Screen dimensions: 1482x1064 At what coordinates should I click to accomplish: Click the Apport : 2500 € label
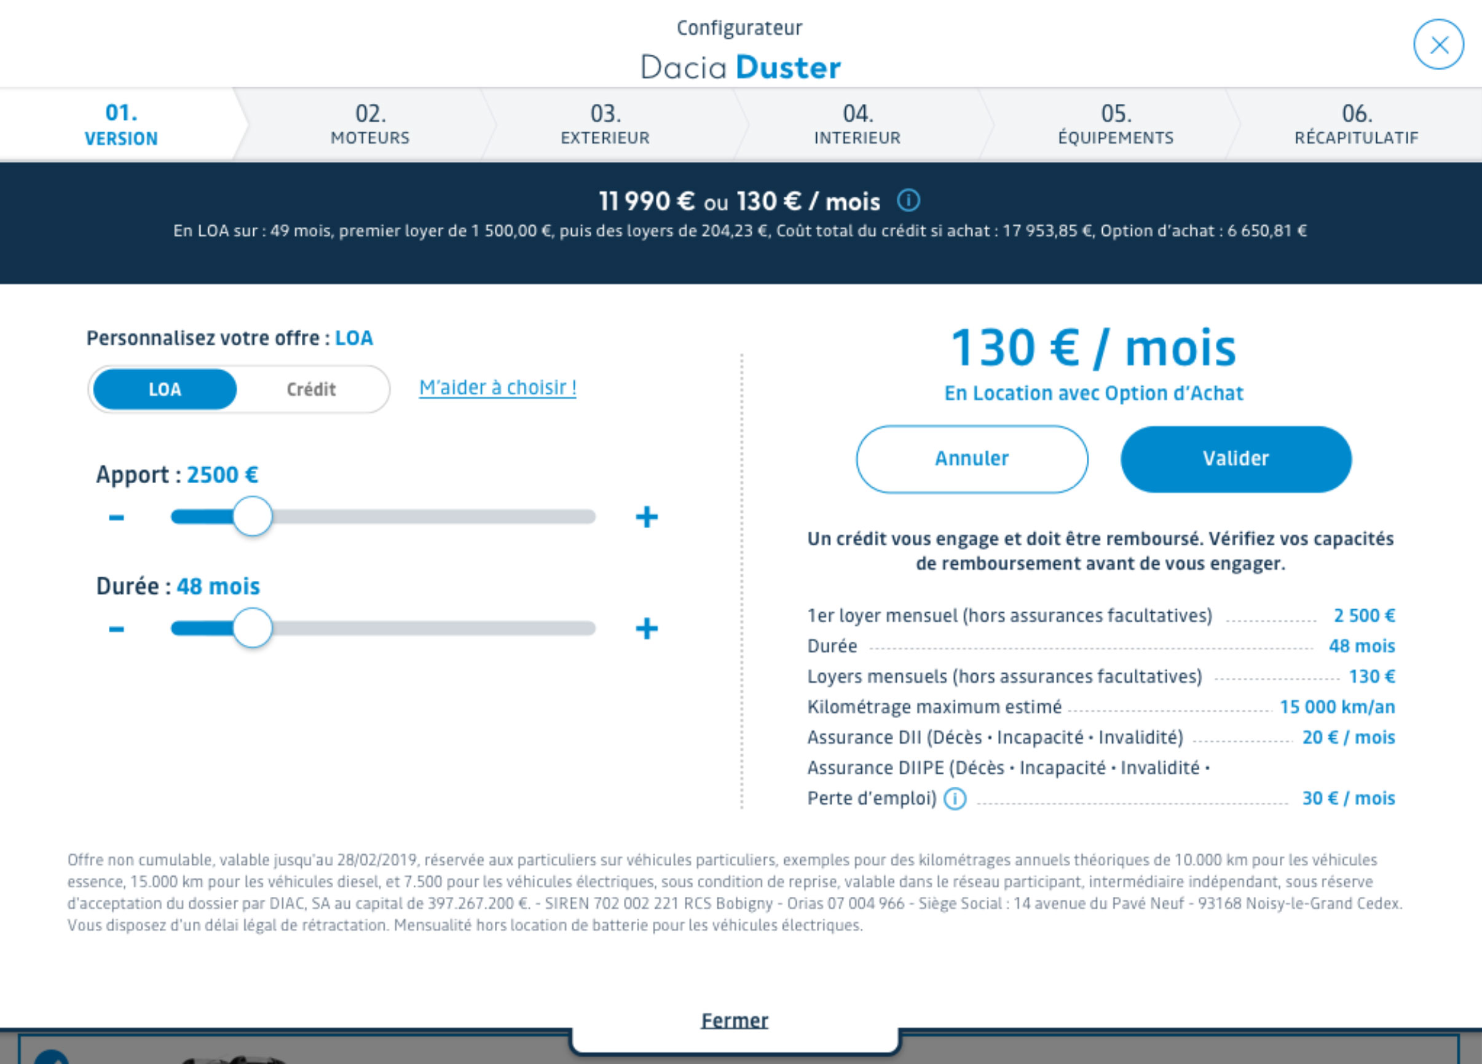pyautogui.click(x=177, y=475)
